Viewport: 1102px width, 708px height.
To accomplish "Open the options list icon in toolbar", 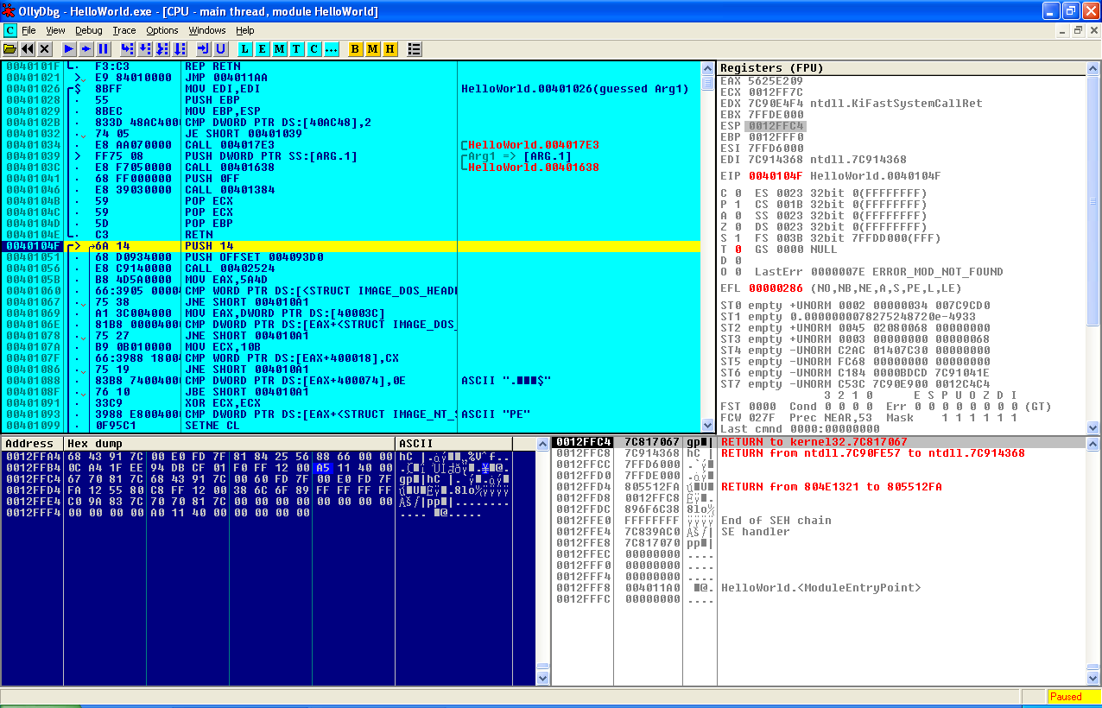I will (415, 49).
